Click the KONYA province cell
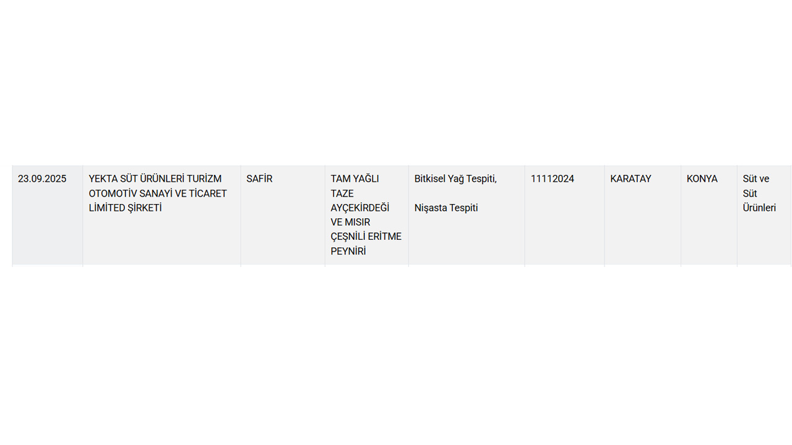Image resolution: width=792 pixels, height=445 pixels. [702, 179]
